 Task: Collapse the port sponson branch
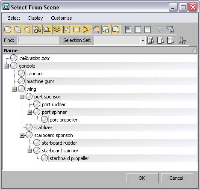pos(22,97)
